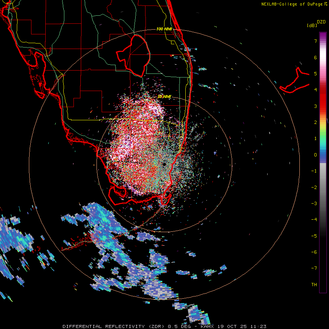
Task: Click the 6 value on the scale
Action: coord(315,57)
